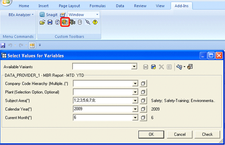Expand the Available Variants dropdown

[134, 67]
